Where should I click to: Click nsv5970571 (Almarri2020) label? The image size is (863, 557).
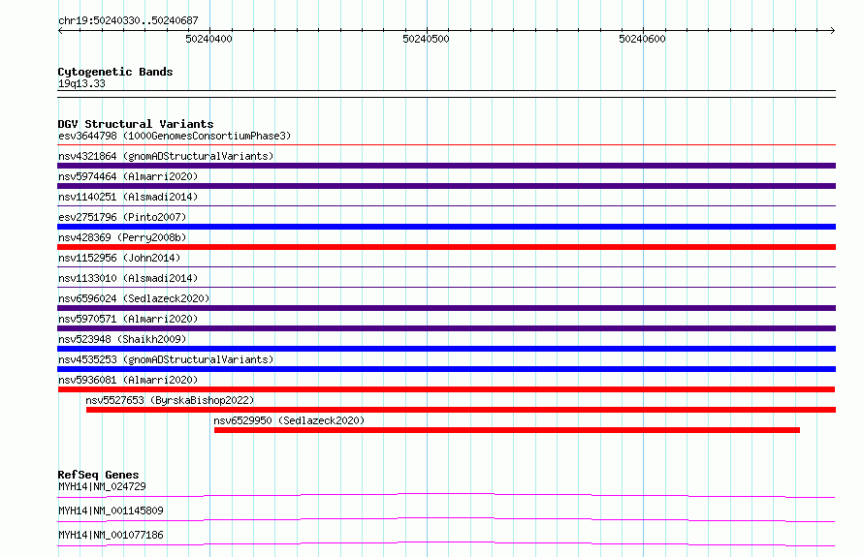[x=128, y=319]
